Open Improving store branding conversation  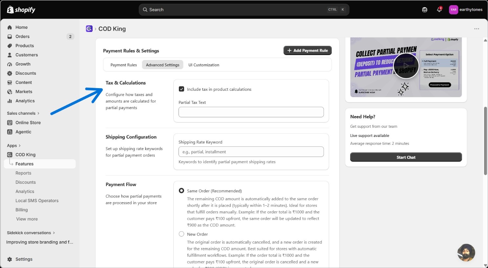click(x=40, y=242)
